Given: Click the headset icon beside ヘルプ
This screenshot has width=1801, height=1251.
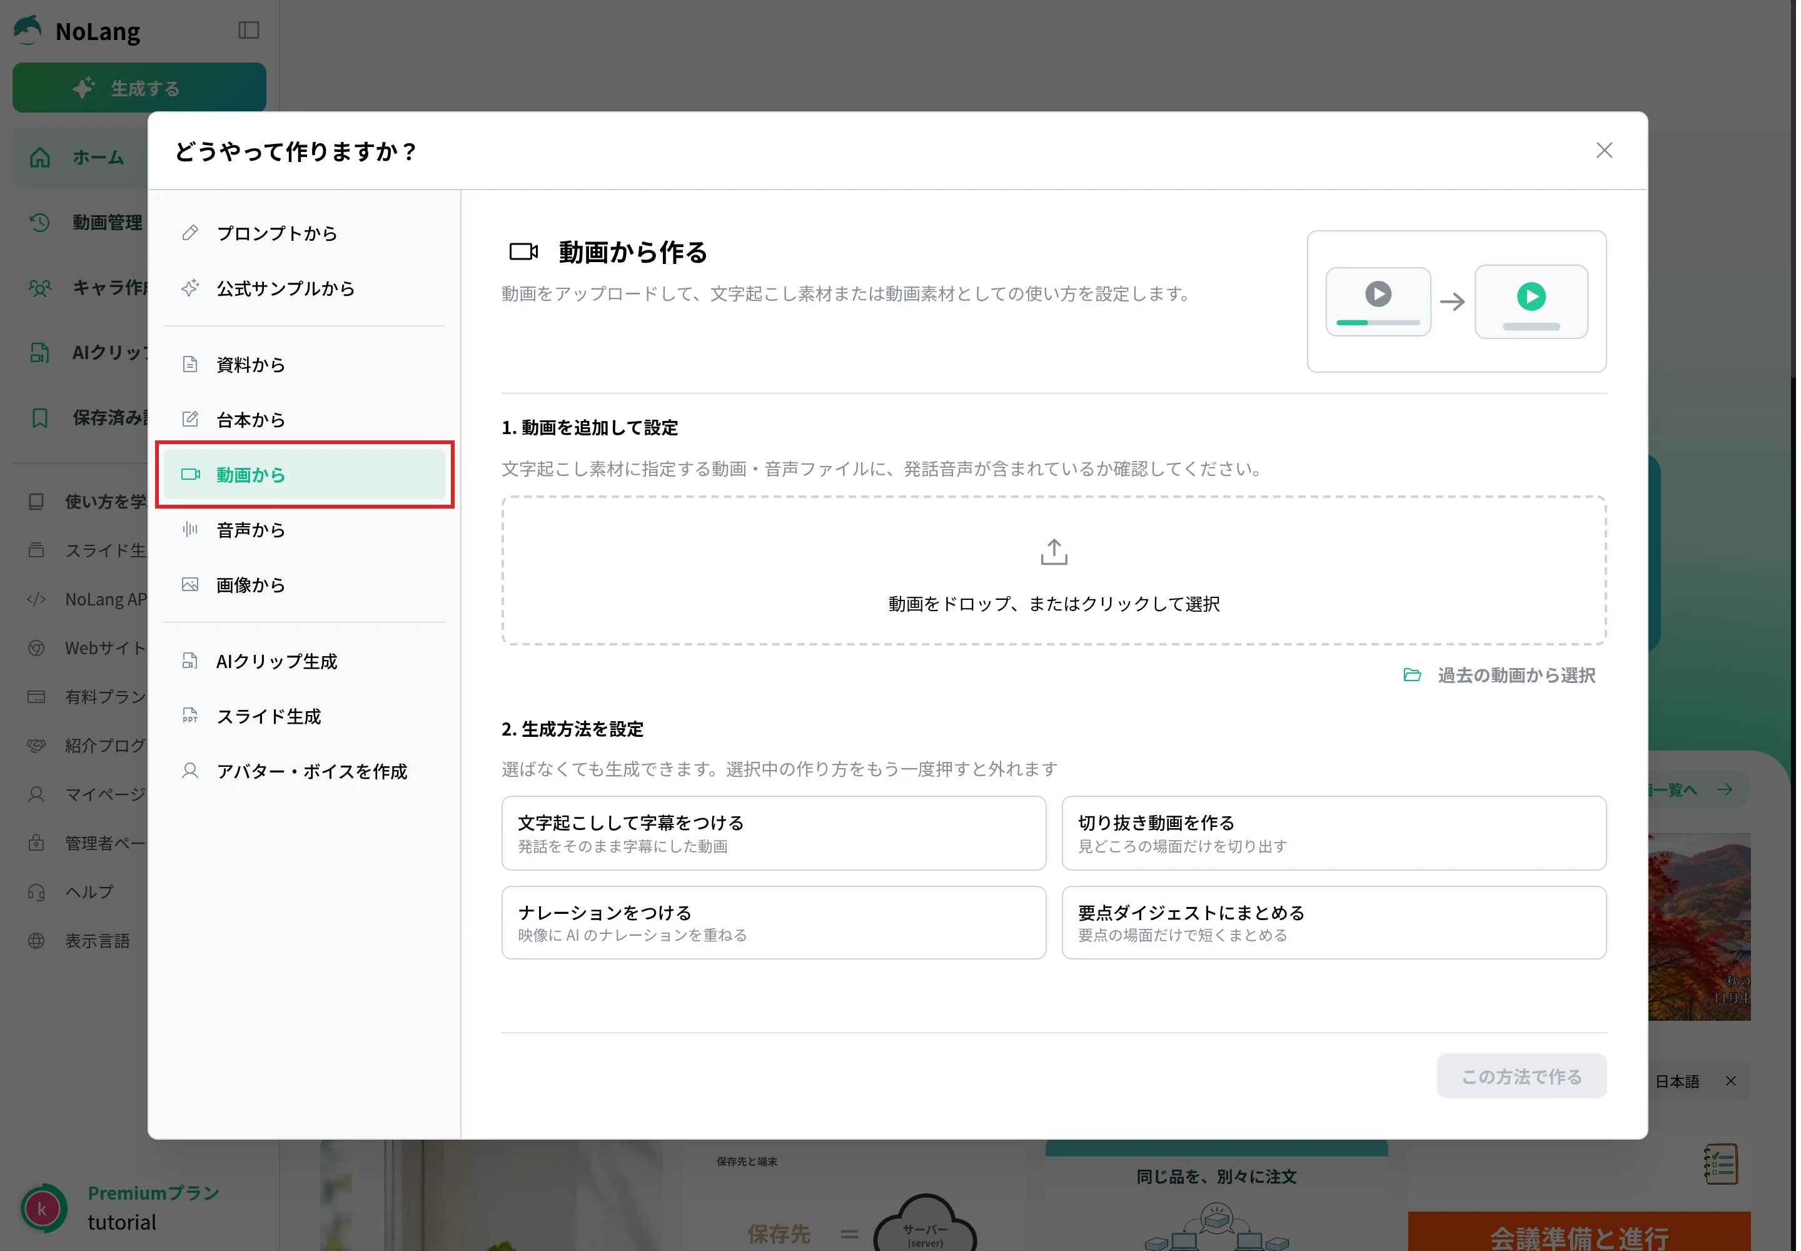Looking at the screenshot, I should (36, 892).
